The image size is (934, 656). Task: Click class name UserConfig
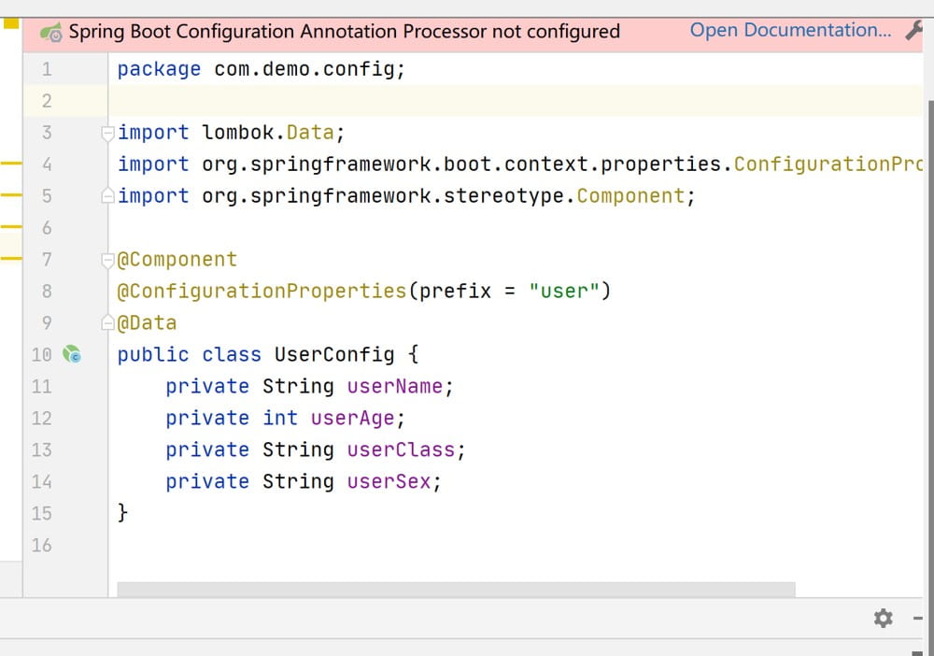(334, 354)
